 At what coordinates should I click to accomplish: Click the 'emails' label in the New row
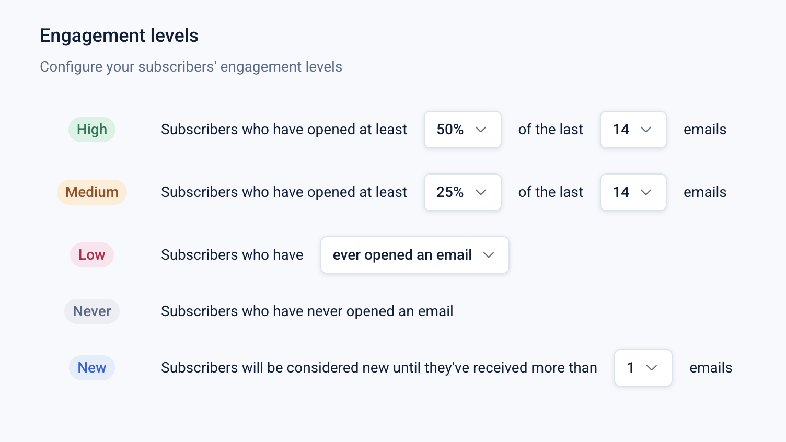(x=711, y=368)
